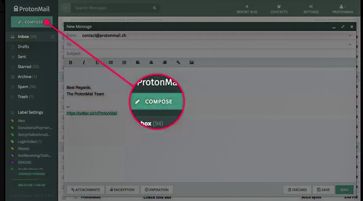
Task: Send the message
Action: click(x=344, y=190)
